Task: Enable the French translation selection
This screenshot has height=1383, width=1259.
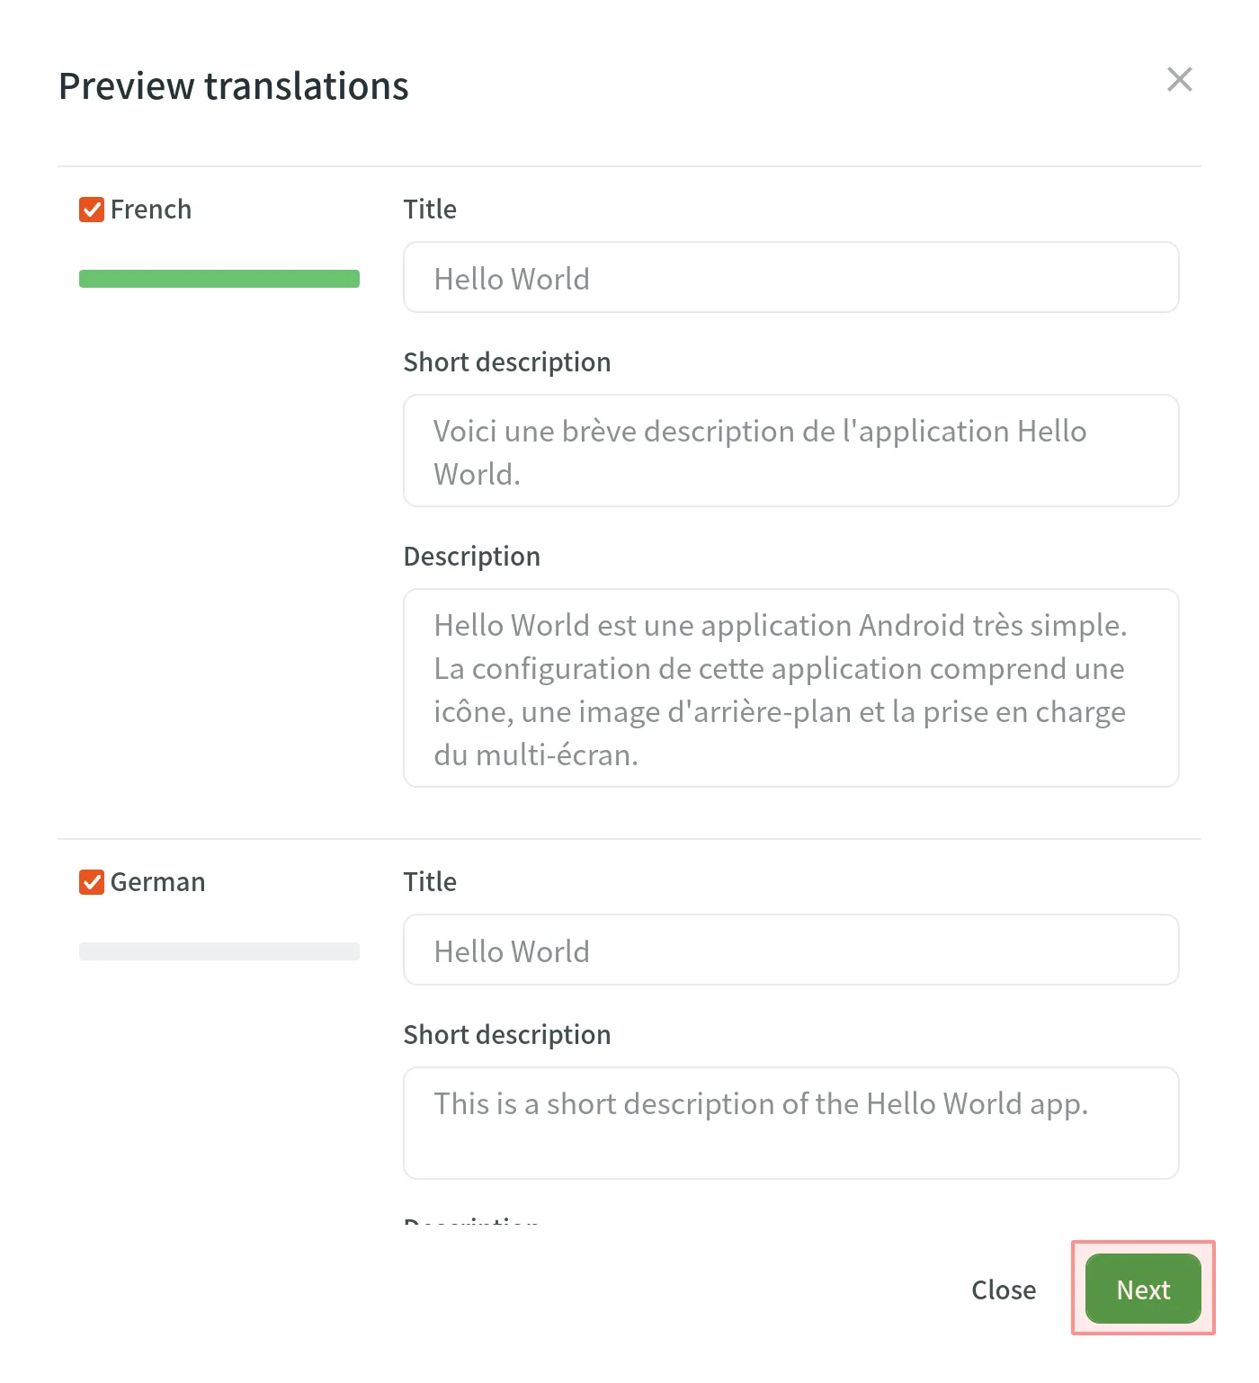Action: [x=90, y=210]
